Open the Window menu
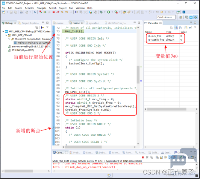 tap(80, 8)
